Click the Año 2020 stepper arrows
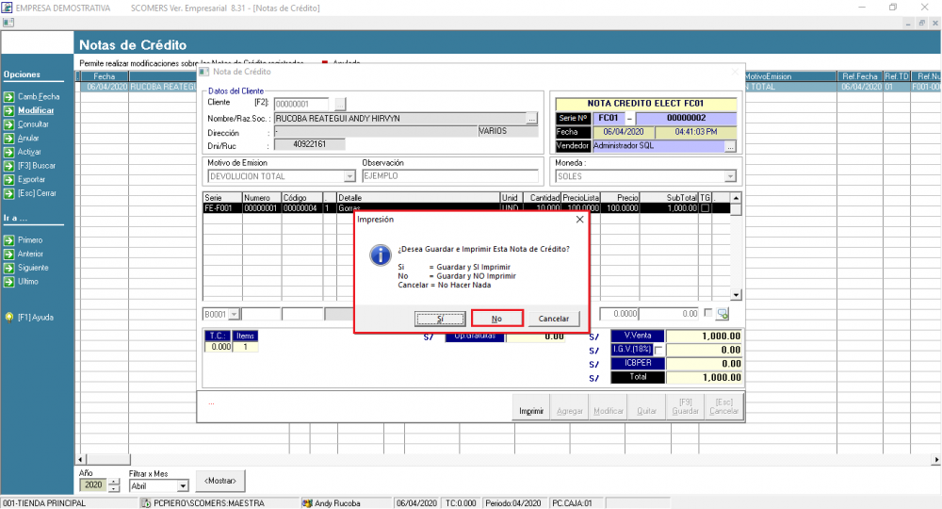 pyautogui.click(x=114, y=485)
